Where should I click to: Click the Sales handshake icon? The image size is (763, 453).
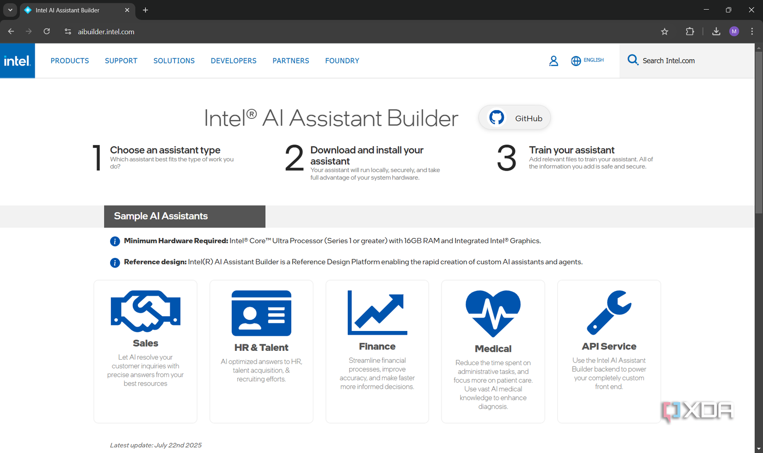145,311
